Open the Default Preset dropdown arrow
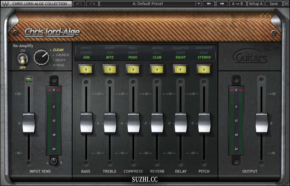Screen dimensions: 290x186 click(x=198, y=4)
